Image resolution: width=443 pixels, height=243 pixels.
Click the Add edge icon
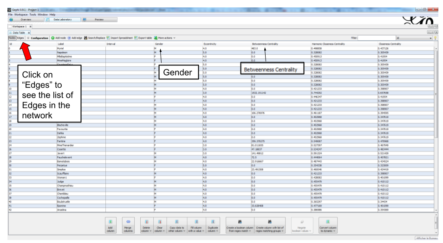[x=69, y=38]
